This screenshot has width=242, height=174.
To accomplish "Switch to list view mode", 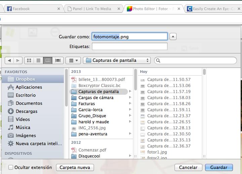I will (38, 60).
